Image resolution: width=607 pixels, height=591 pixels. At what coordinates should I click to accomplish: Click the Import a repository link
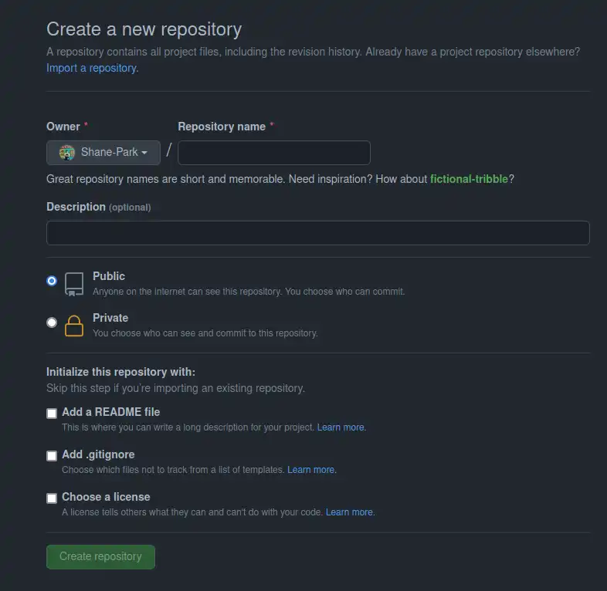pyautogui.click(x=91, y=68)
